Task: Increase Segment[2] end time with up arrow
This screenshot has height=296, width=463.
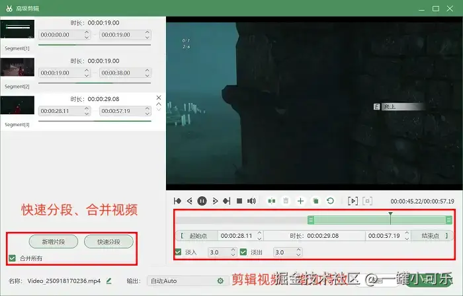Action: (147, 70)
